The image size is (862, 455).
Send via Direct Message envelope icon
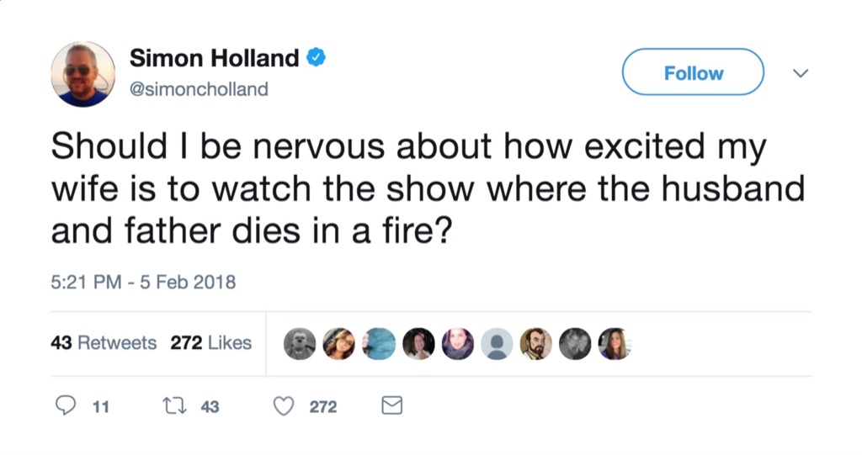[391, 406]
